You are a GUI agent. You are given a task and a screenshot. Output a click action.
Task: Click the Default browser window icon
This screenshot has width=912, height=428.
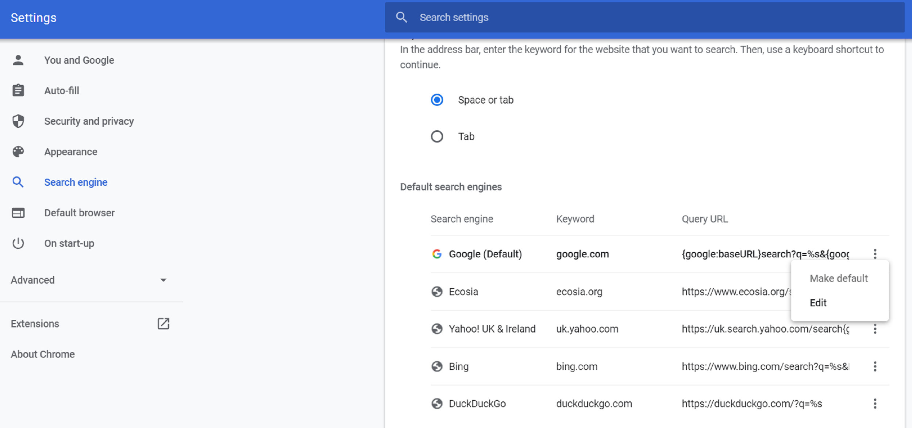(x=18, y=213)
